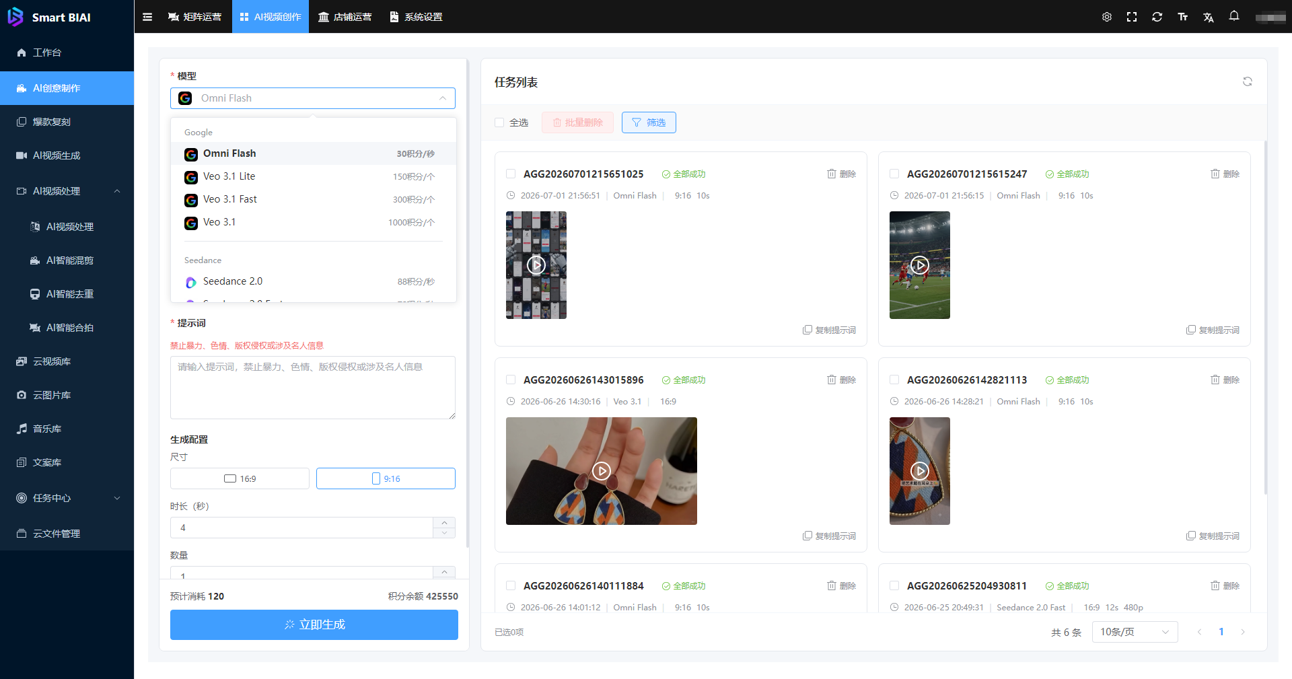Go to the next page arrow
1292x679 pixels.
[x=1243, y=632]
